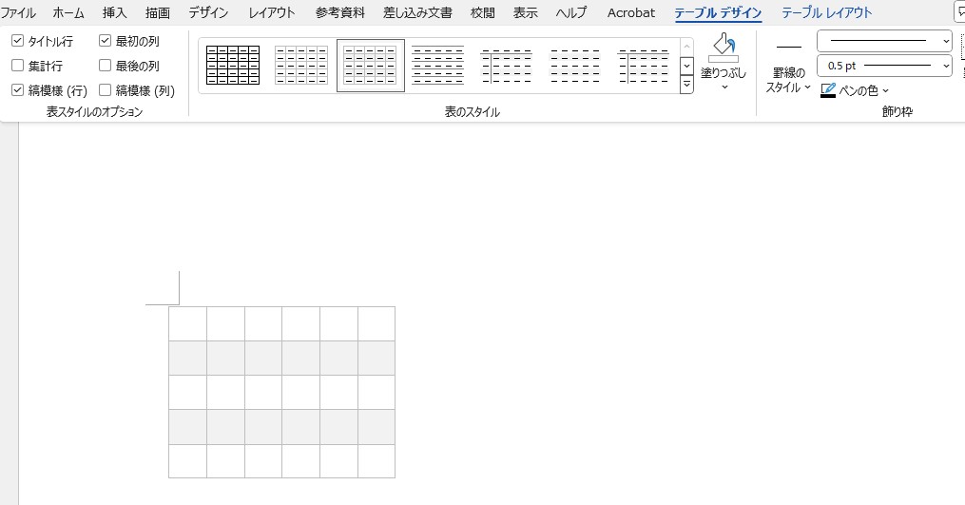The height and width of the screenshot is (505, 965).
Task: Toggle the 縞模様 (列) checkbox
Action: (106, 90)
